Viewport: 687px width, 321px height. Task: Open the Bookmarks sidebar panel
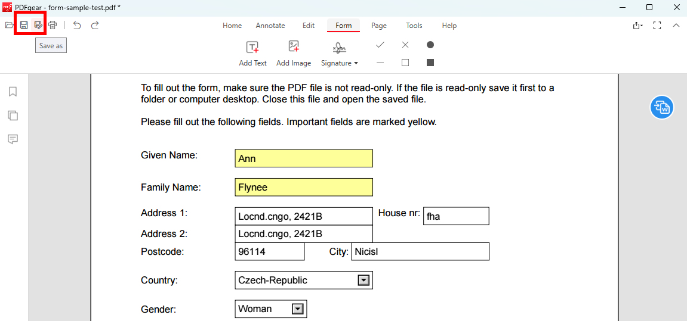pyautogui.click(x=13, y=92)
